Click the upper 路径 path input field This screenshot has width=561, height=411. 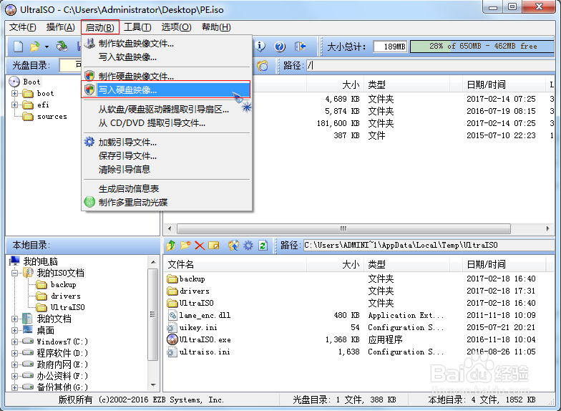(431, 66)
